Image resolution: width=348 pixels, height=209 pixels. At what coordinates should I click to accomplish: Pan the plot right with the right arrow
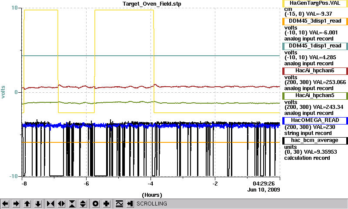[16, 203]
